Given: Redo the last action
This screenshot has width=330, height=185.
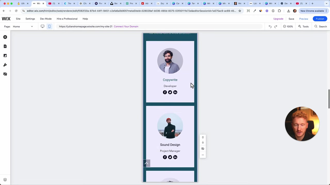Looking at the screenshot, I should 276,26.
